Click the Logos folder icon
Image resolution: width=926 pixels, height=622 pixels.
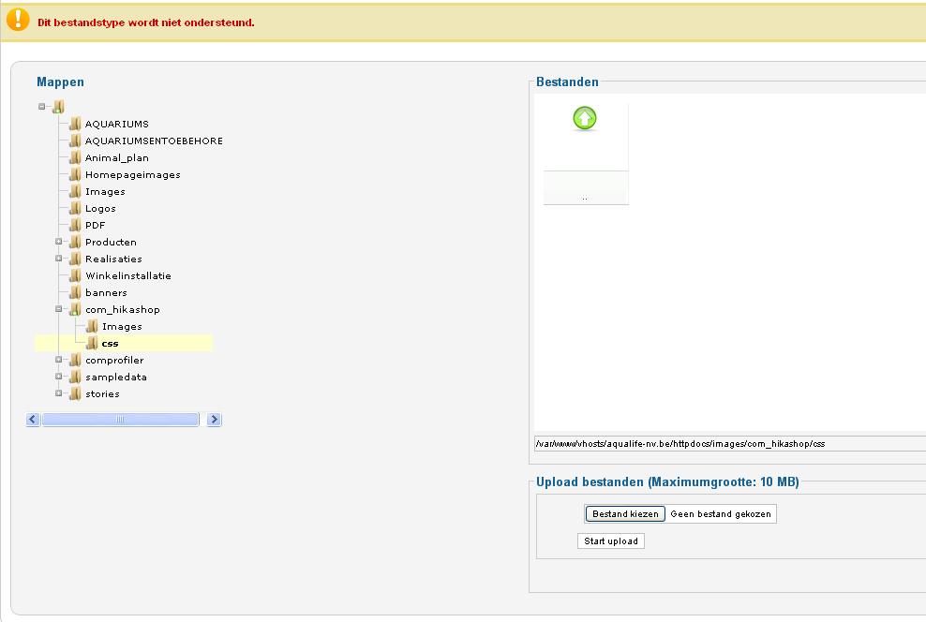point(75,208)
